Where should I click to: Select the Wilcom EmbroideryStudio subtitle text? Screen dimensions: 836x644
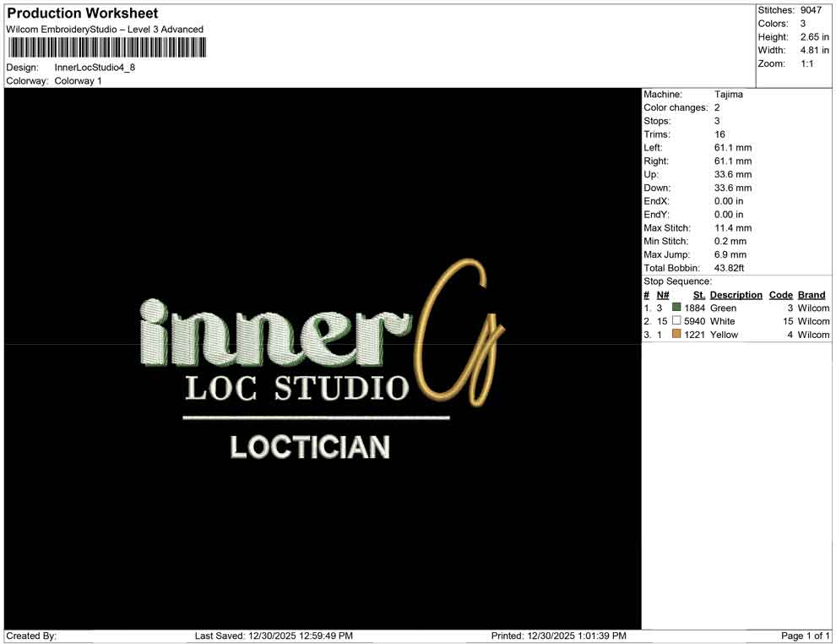105,29
